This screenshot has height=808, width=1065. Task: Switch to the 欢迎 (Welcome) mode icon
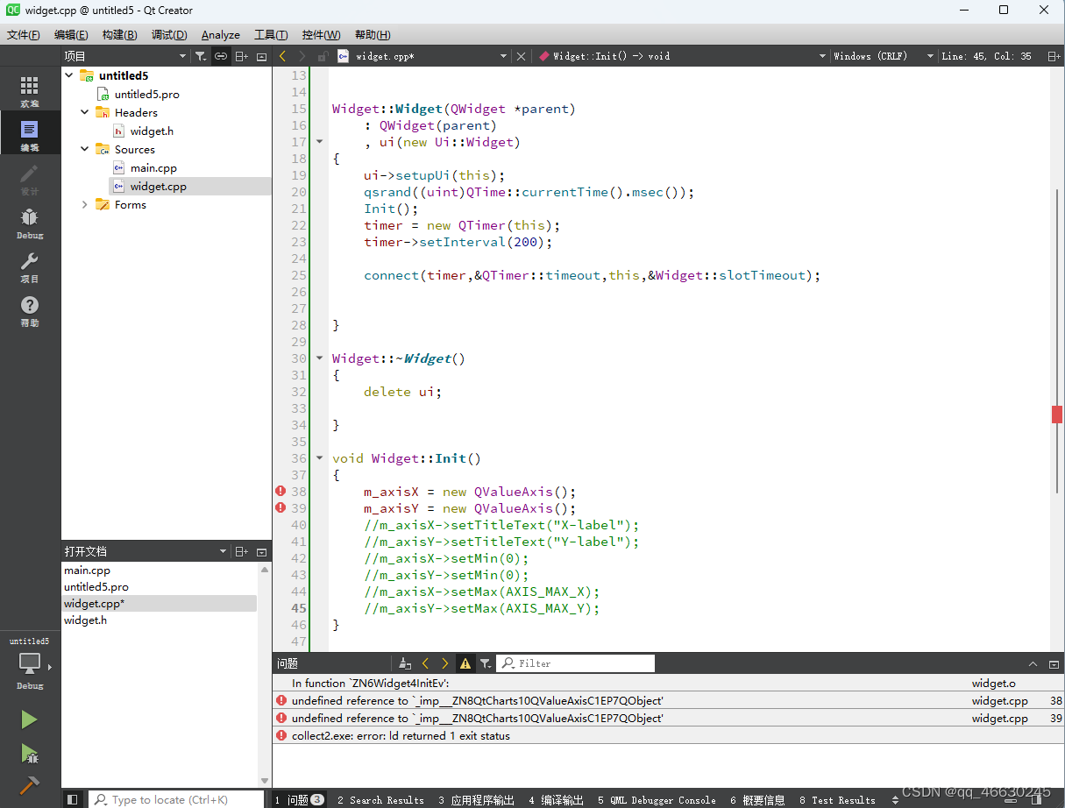[29, 88]
